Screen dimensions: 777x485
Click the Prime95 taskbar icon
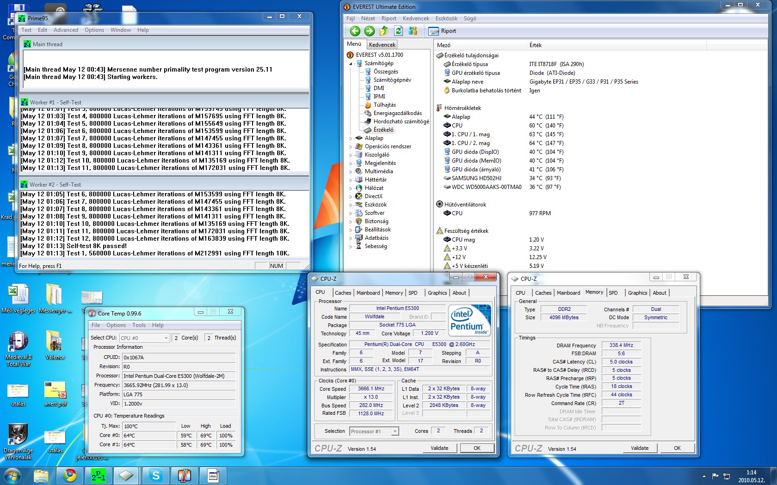pos(99,476)
